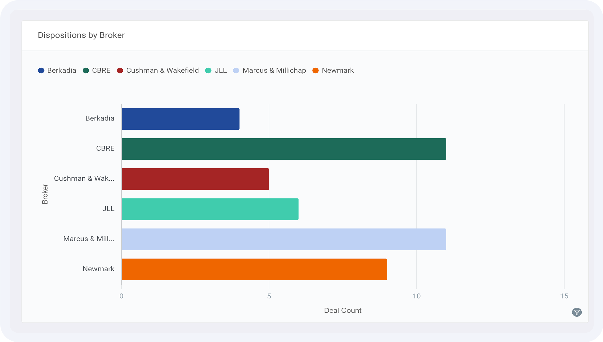Toggle Newmark series in the legend
603x342 pixels.
pyautogui.click(x=333, y=70)
